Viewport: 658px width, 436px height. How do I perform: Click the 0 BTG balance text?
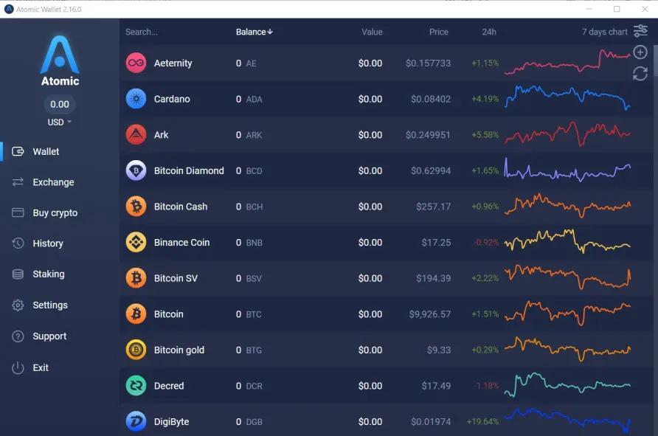point(249,350)
